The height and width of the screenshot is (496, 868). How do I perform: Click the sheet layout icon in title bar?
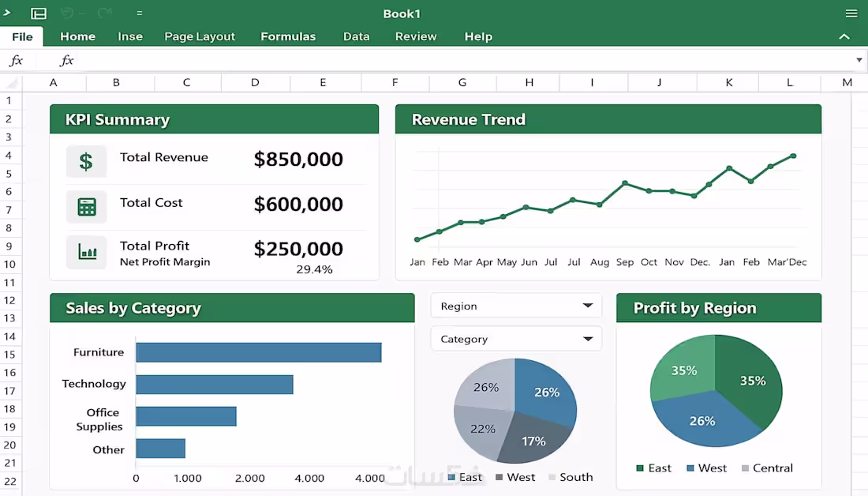pos(39,13)
